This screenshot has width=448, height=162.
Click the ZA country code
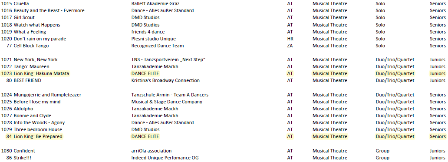coord(290,46)
